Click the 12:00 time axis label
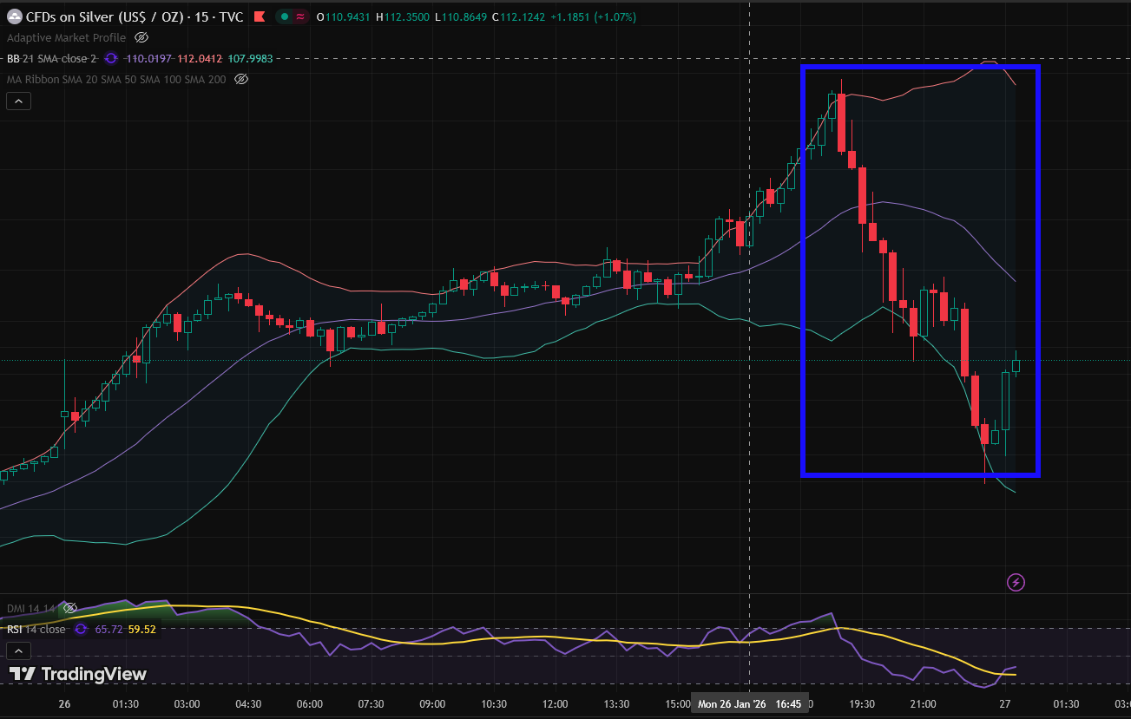 coord(555,703)
